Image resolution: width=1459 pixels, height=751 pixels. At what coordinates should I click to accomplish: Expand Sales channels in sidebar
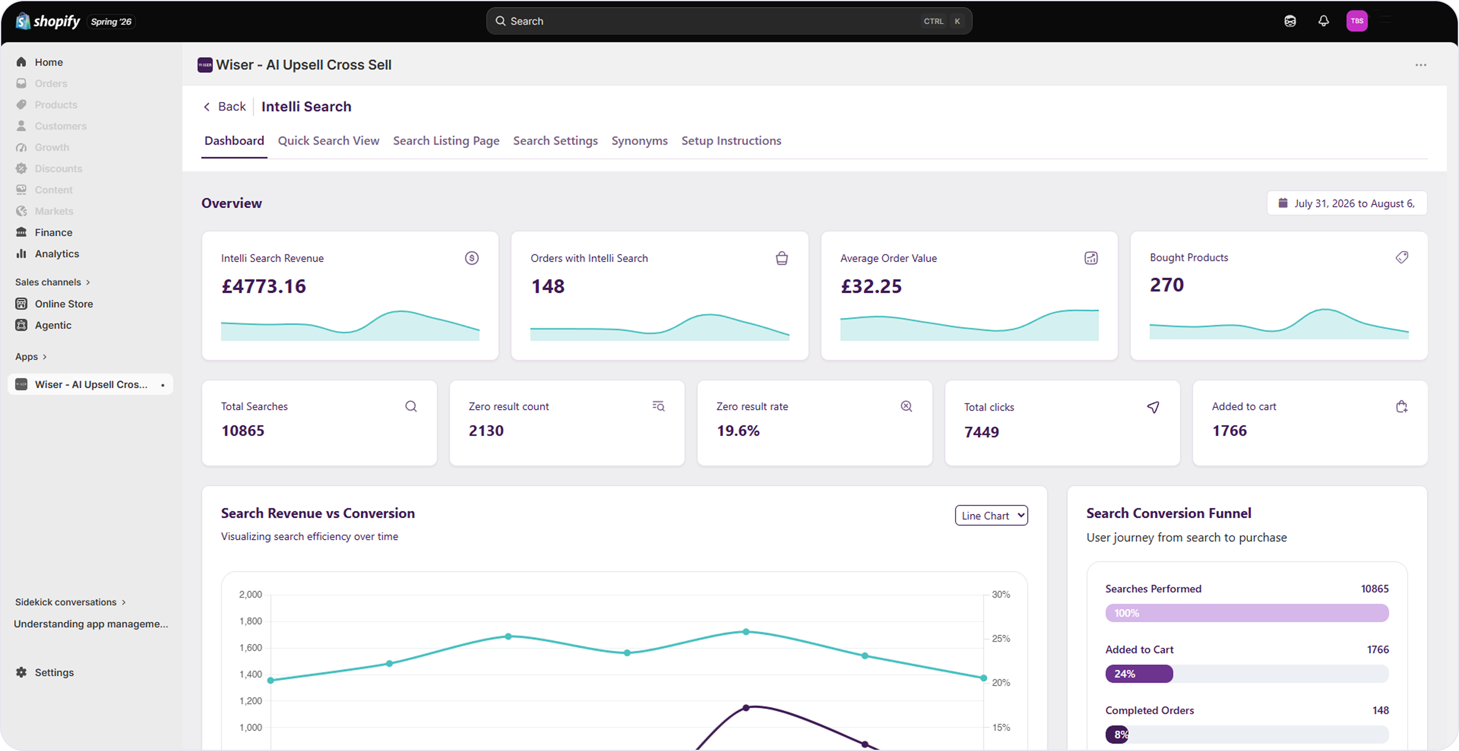[52, 282]
